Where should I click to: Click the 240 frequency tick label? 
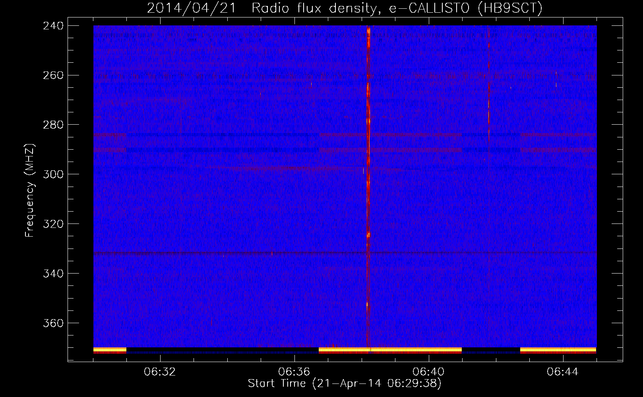point(53,26)
